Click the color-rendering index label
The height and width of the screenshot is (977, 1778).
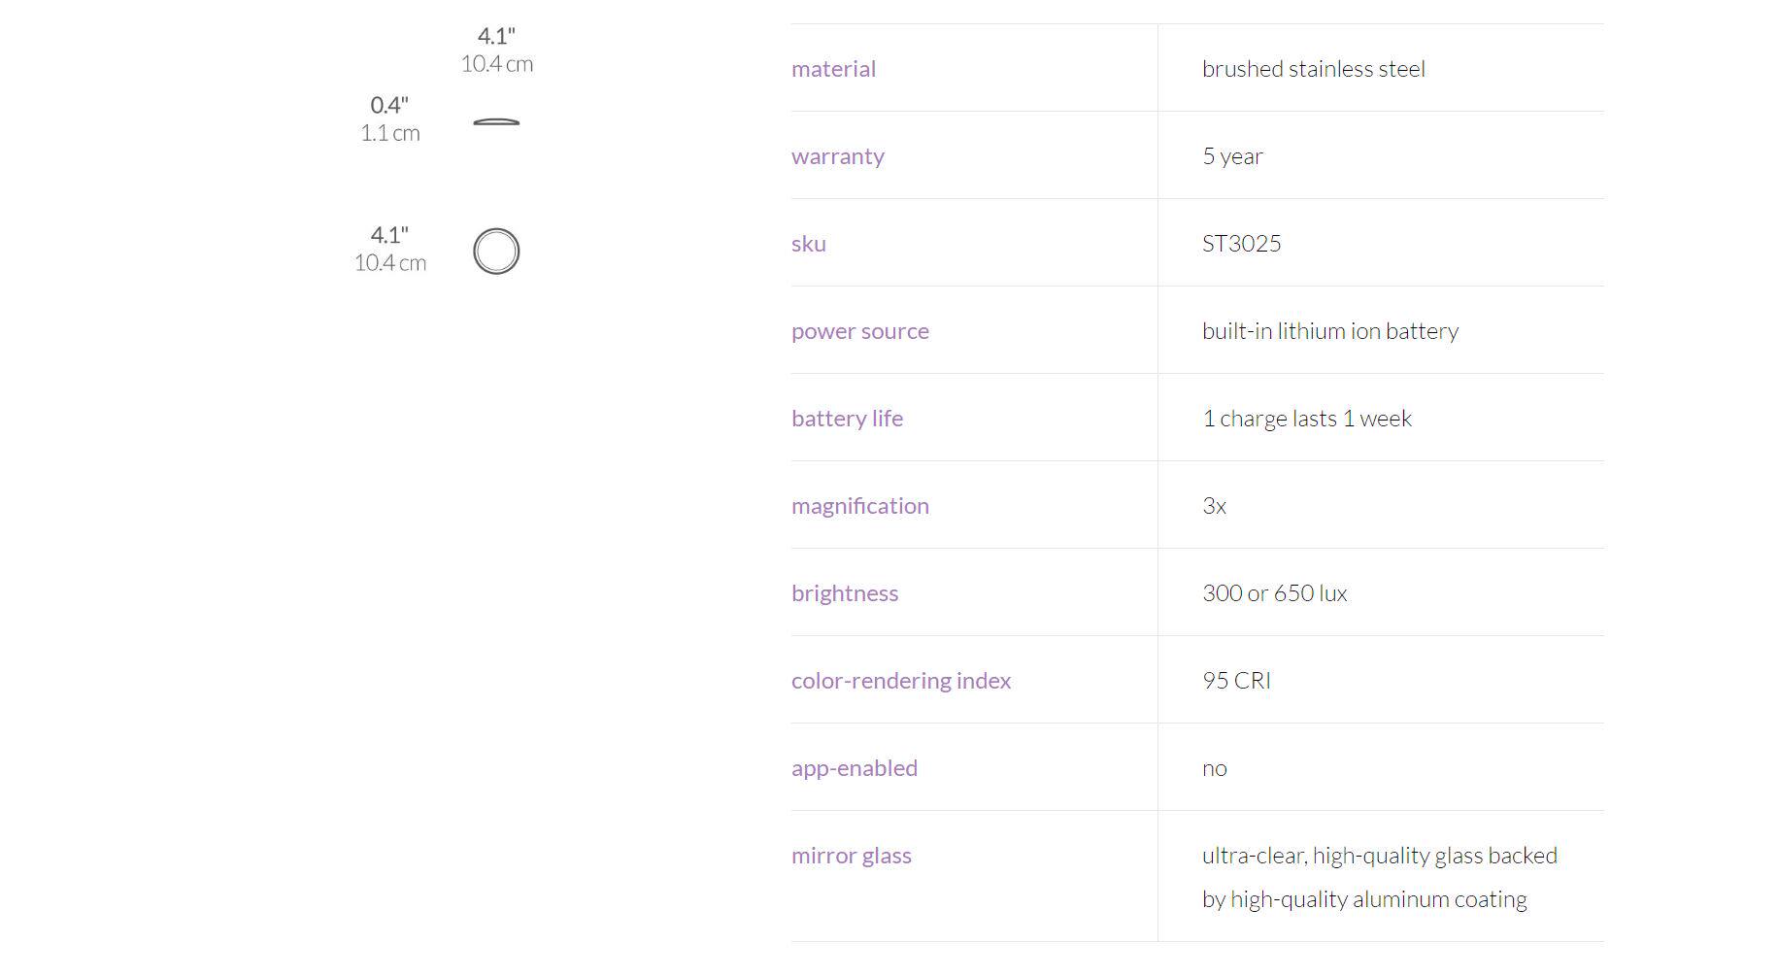coord(900,681)
